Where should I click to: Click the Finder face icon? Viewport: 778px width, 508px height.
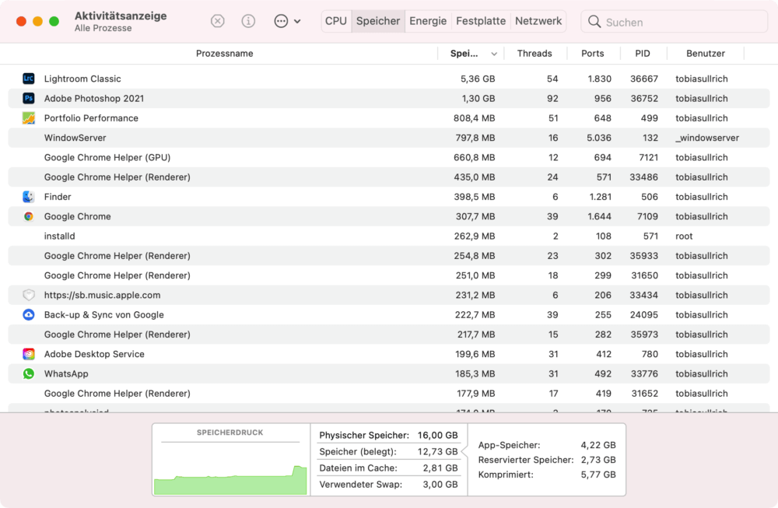[x=29, y=197]
